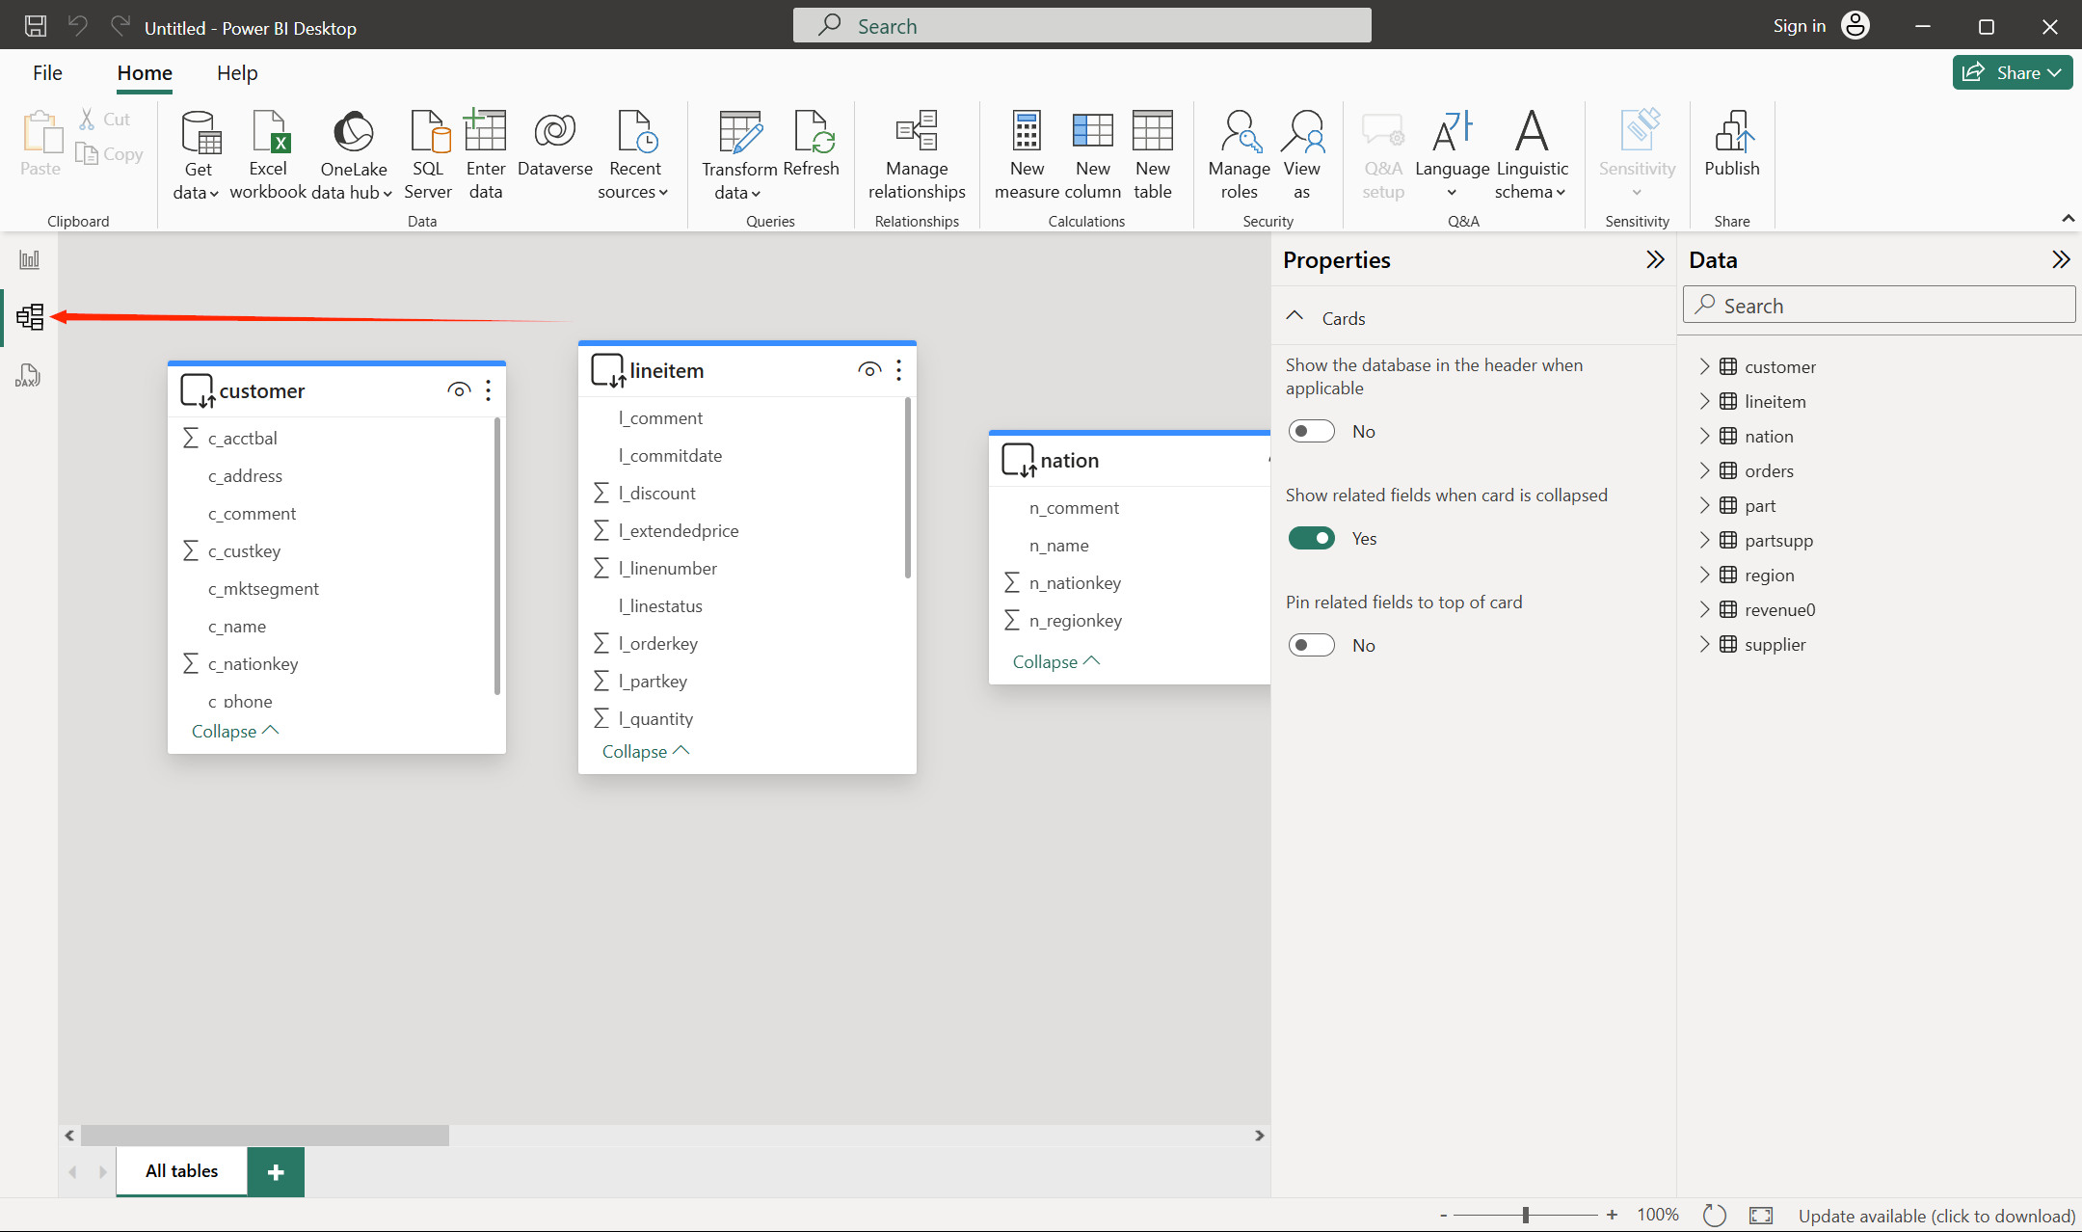
Task: Open the Model view from left sidebar
Action: pos(30,316)
